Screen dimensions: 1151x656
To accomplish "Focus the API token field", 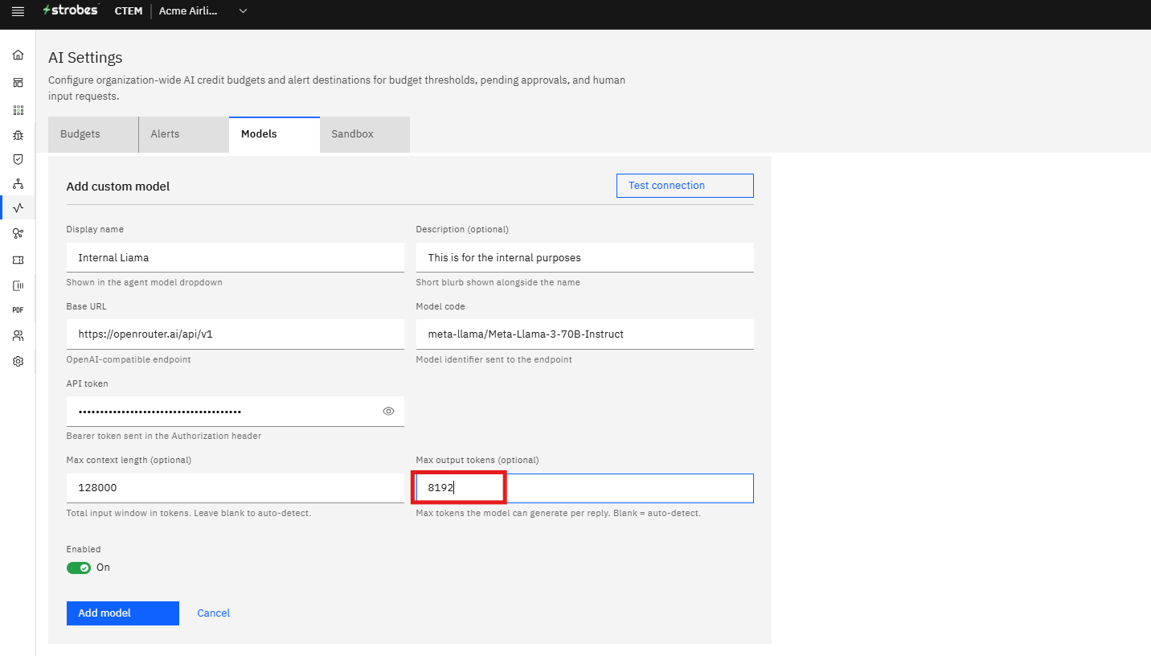I will click(236, 412).
